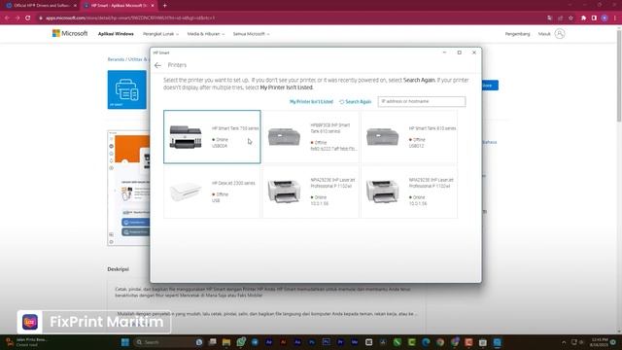Click the Beranda breadcrumb link
The image size is (622, 350).
tap(116, 59)
